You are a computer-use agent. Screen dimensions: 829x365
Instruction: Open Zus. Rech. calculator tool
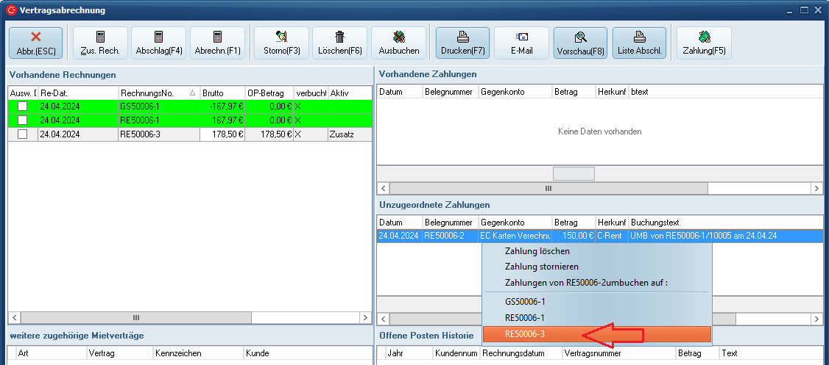click(x=100, y=43)
